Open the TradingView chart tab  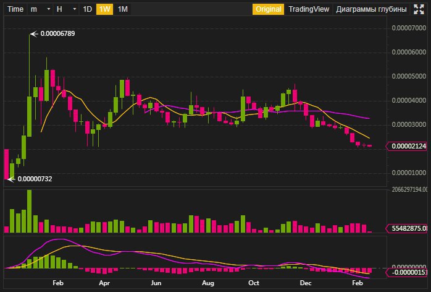(x=309, y=9)
